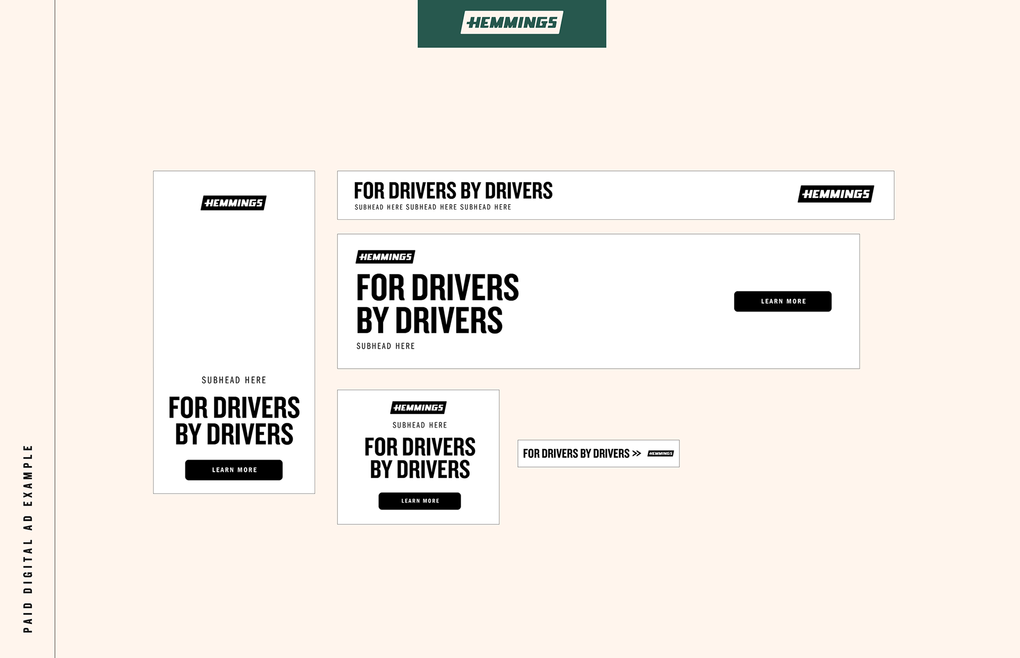
Task: Click small banner For Drivers By Drivers text
Action: (576, 454)
